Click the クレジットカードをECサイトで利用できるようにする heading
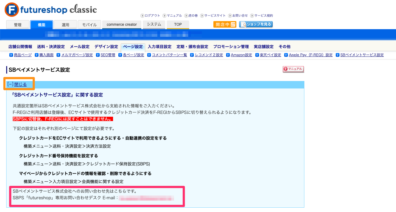 tap(93, 138)
